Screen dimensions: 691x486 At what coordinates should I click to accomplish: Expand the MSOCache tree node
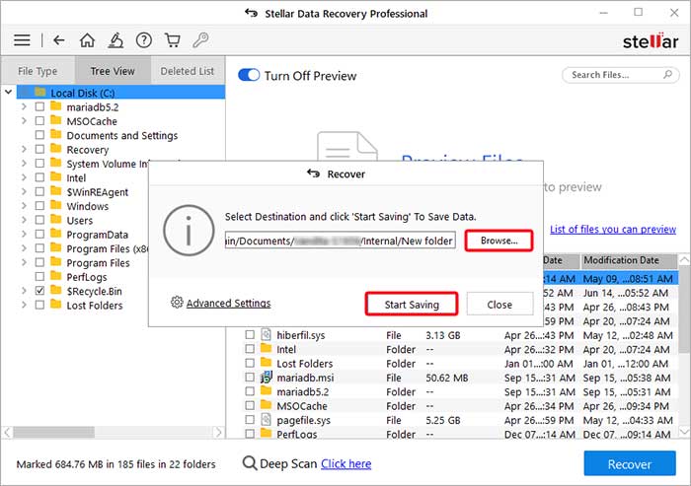pyautogui.click(x=24, y=120)
